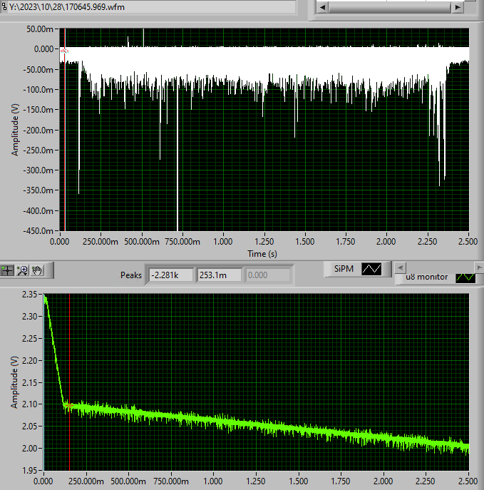Open the SiPM plot legend line-style icon
The image size is (484, 490).
371,269
